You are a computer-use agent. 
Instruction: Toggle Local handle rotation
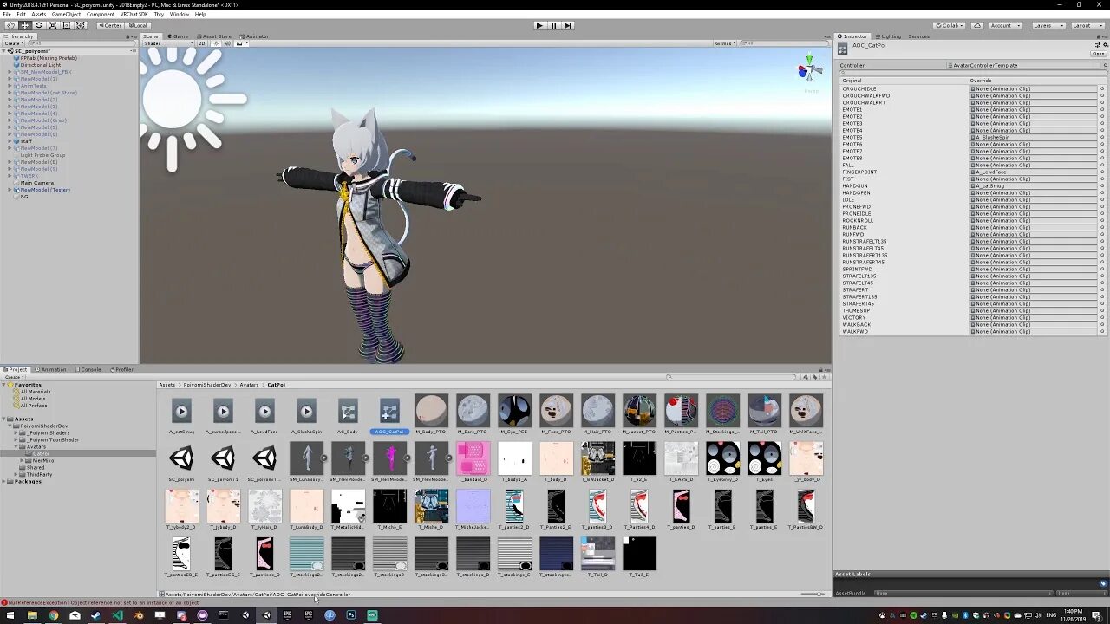138,25
